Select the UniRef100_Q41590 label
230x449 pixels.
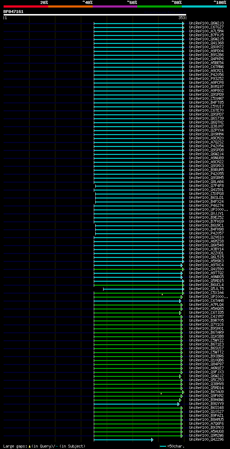click(x=206, y=269)
